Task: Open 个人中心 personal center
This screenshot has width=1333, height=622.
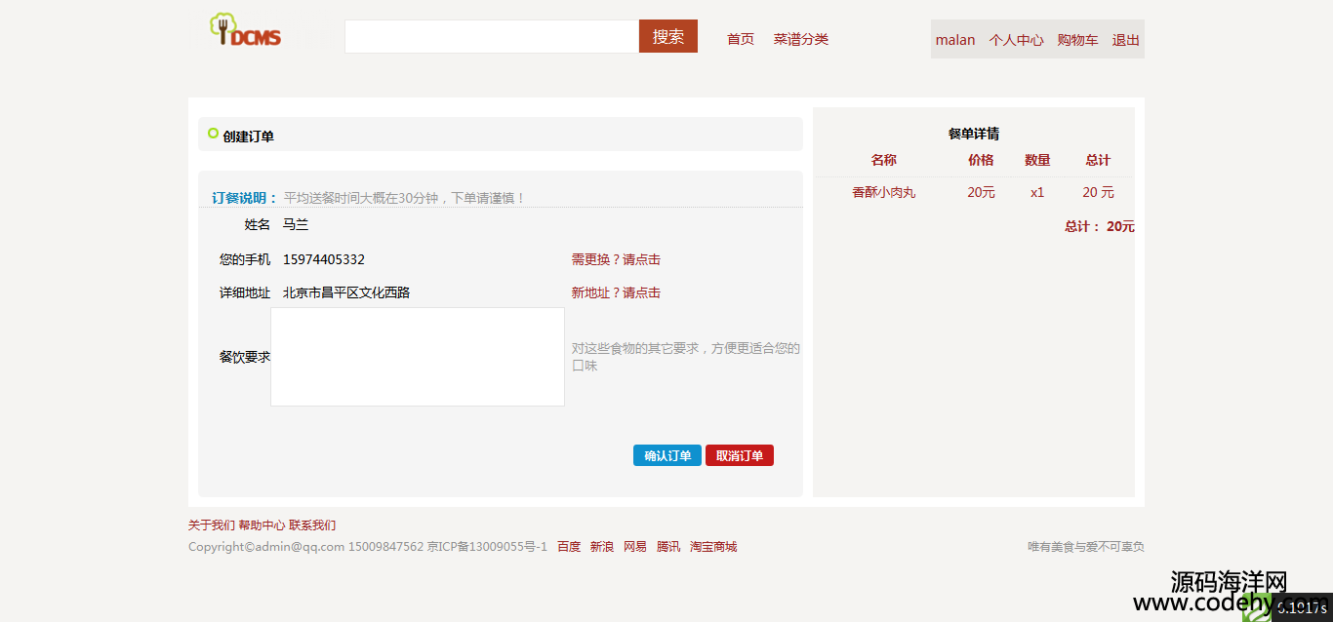Action: click(x=1017, y=40)
